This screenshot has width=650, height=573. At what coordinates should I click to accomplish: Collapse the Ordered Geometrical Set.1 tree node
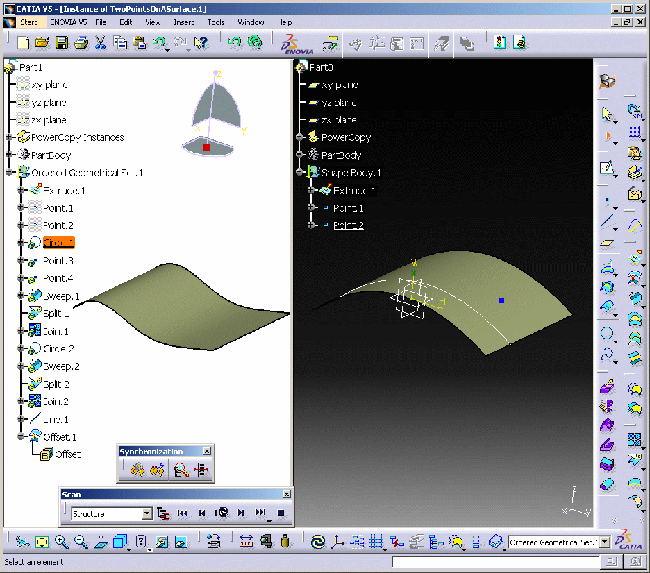pyautogui.click(x=9, y=173)
